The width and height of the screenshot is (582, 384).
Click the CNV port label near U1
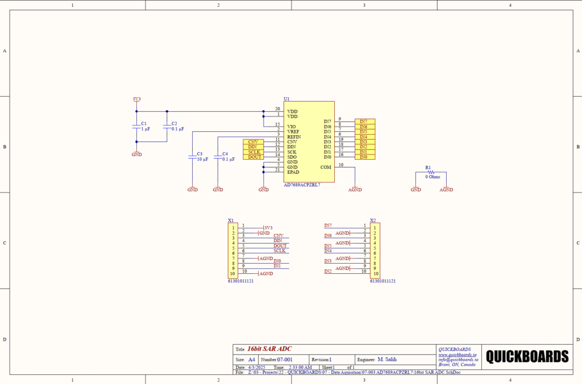[x=253, y=141]
